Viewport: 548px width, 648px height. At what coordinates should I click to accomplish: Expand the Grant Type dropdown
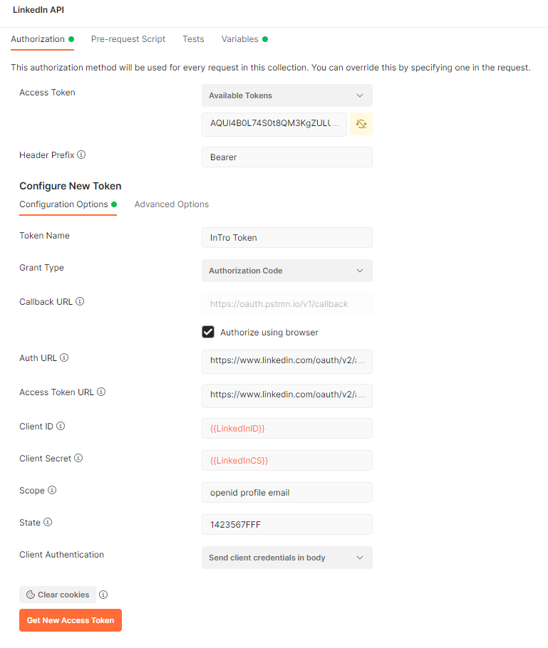pos(286,271)
